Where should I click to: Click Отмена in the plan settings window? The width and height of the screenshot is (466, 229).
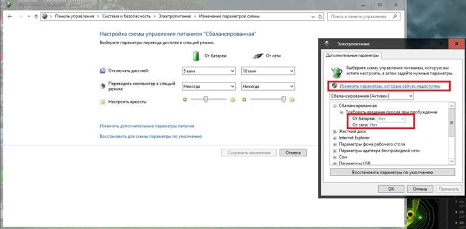[x=293, y=153]
